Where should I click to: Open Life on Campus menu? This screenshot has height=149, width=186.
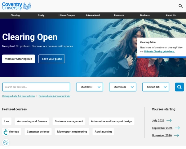coord(67,15)
